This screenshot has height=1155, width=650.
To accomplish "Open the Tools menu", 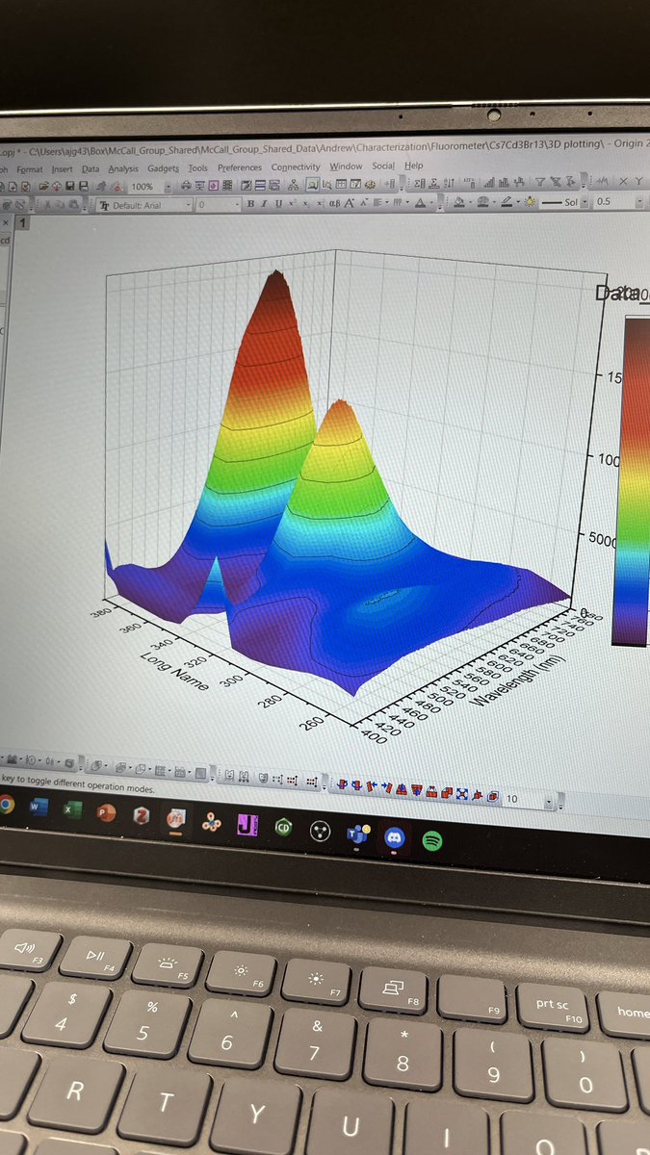I will tap(198, 168).
